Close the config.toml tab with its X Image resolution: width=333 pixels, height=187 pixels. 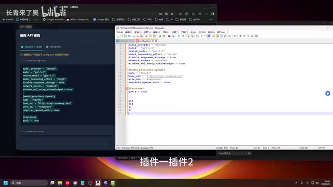coord(156,41)
